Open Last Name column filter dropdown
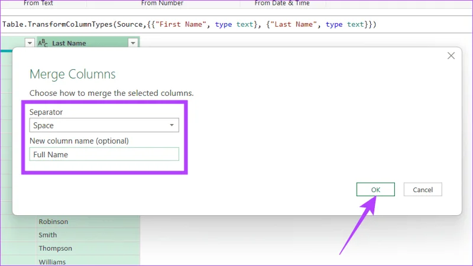This screenshot has height=266, width=473. (x=133, y=43)
